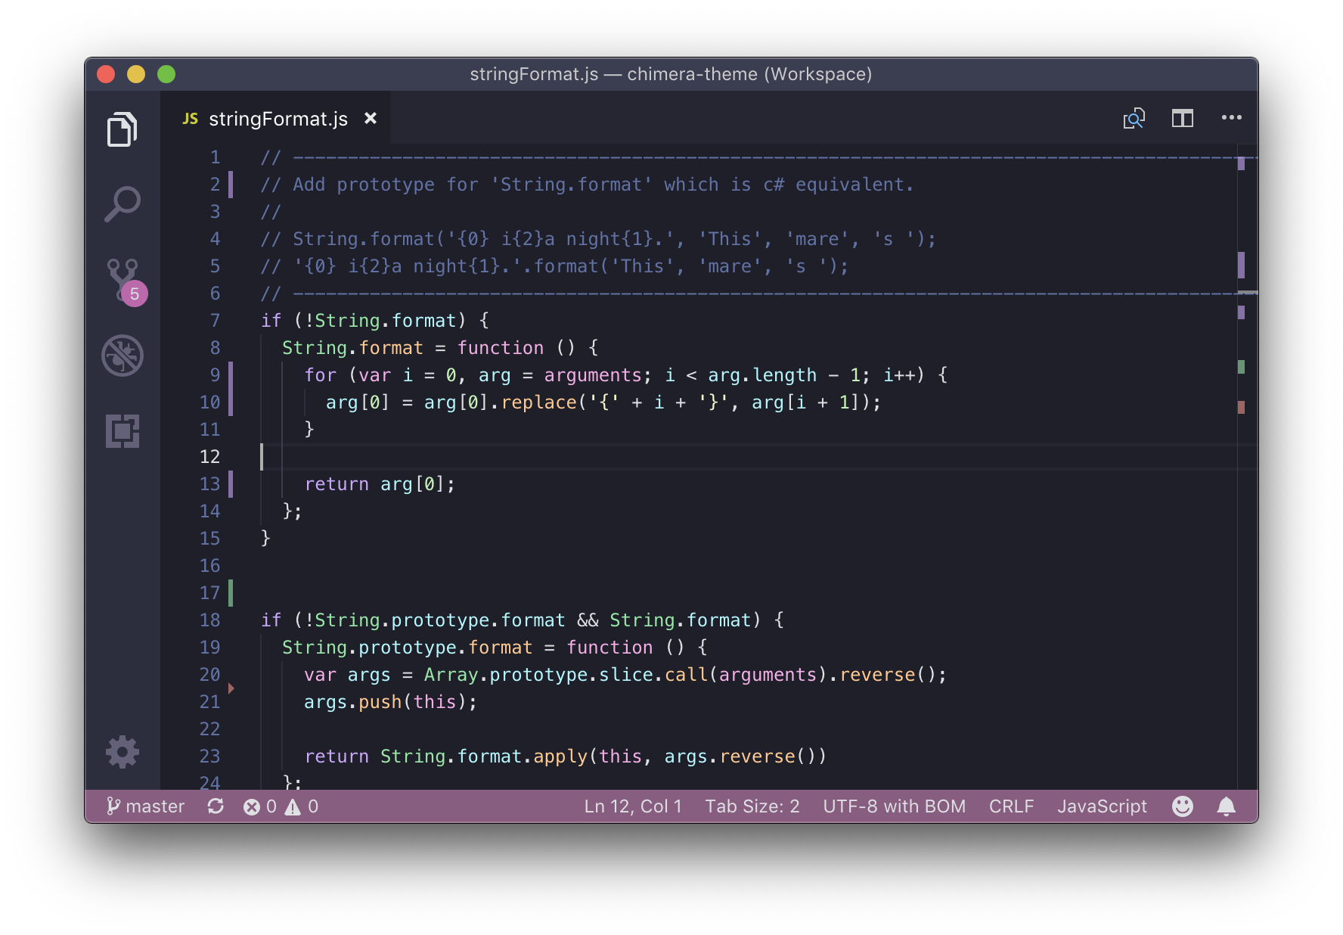Open the Extensions view
Image resolution: width=1343 pixels, height=935 pixels.
pyautogui.click(x=123, y=431)
